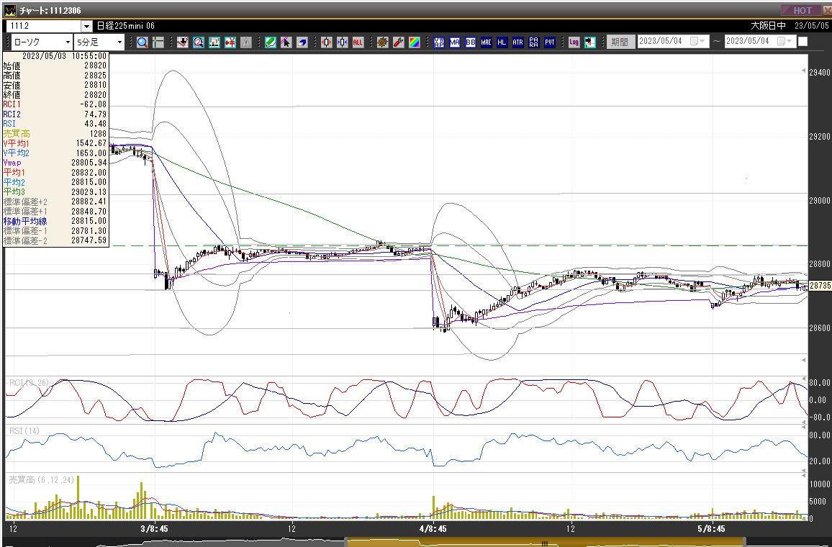Click the RSI(14) panel label

[x=24, y=431]
